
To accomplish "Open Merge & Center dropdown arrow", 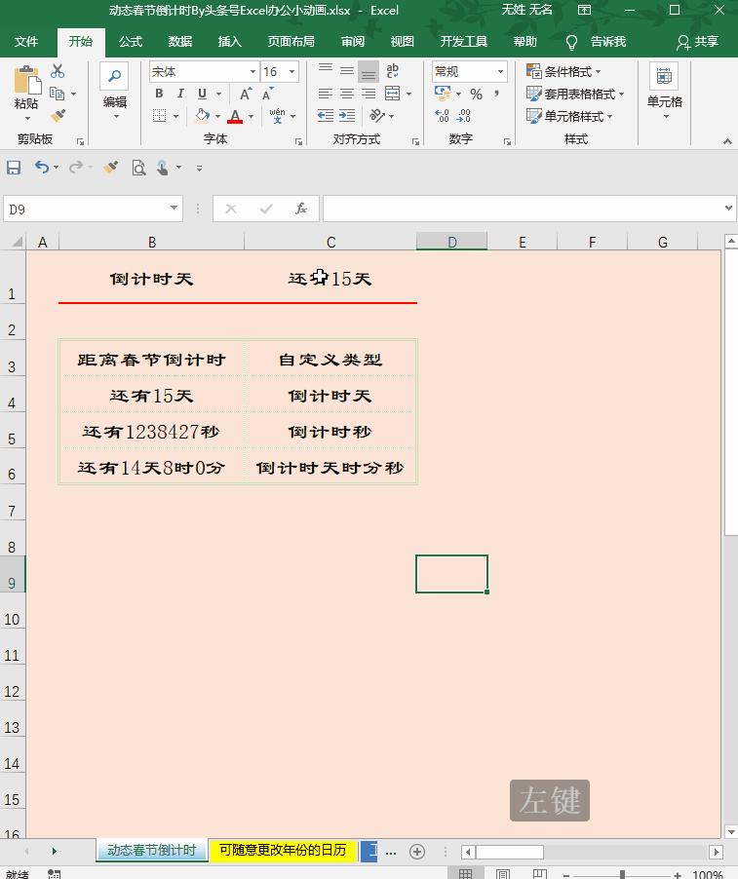I will (408, 94).
